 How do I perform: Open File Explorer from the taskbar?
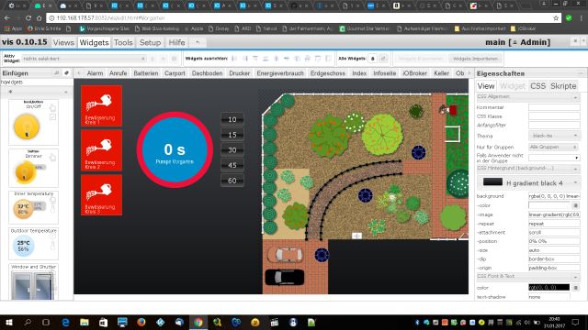84,322
